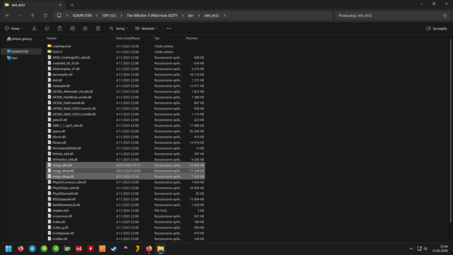The image size is (453, 255).
Task: Select PhysX3Common_x64.dll file
Action: pos(126,182)
